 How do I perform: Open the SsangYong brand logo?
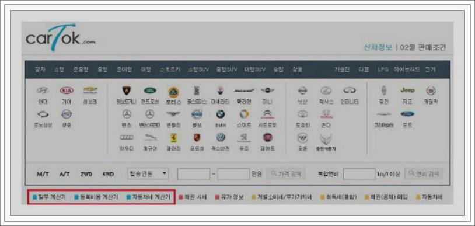(x=67, y=114)
